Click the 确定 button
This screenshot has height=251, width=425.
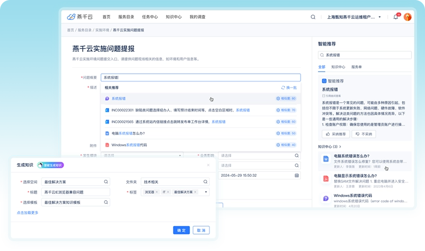click(181, 230)
